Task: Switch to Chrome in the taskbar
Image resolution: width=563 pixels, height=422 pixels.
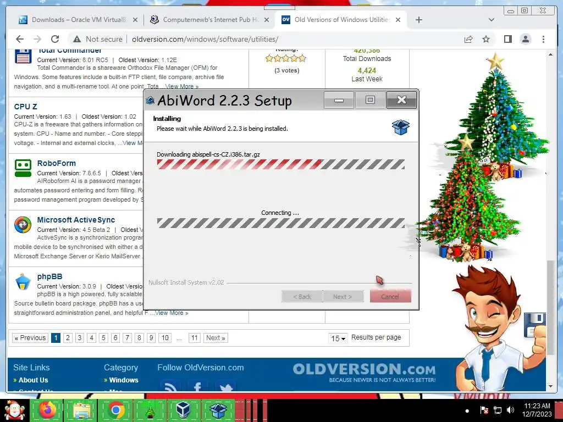Action: (x=116, y=410)
